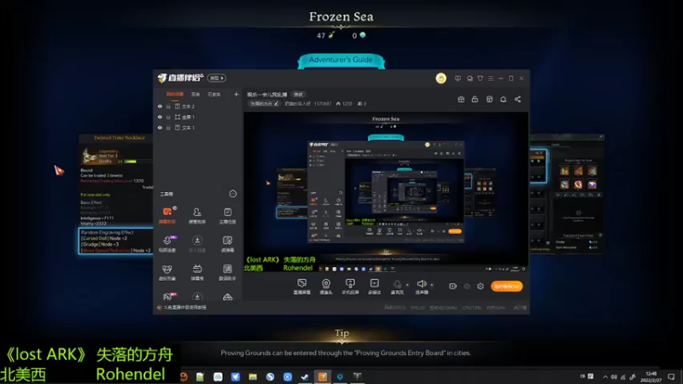
Task: Expand microphone volume arrow
Action: [x=407, y=285]
